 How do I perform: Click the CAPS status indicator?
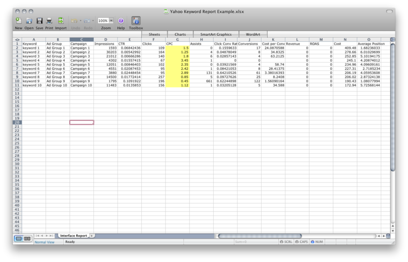click(x=301, y=242)
